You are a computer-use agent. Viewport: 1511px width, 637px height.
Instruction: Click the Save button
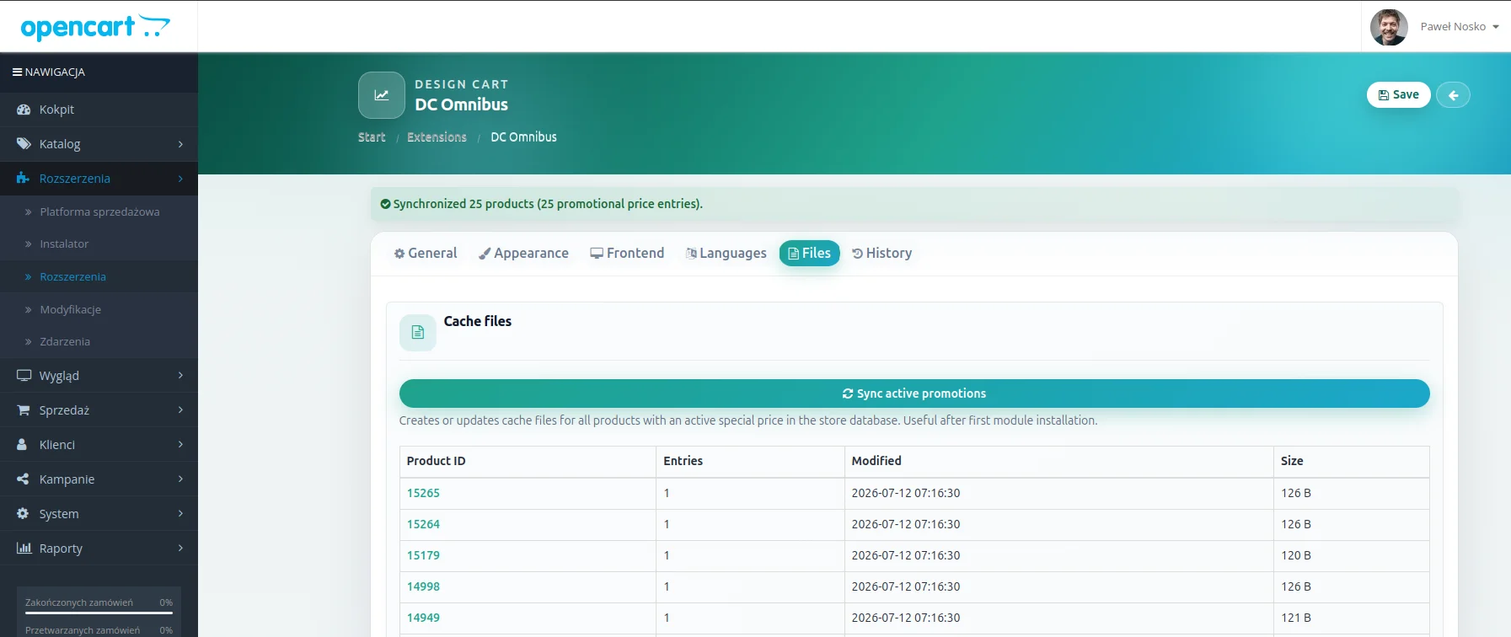[x=1398, y=95]
